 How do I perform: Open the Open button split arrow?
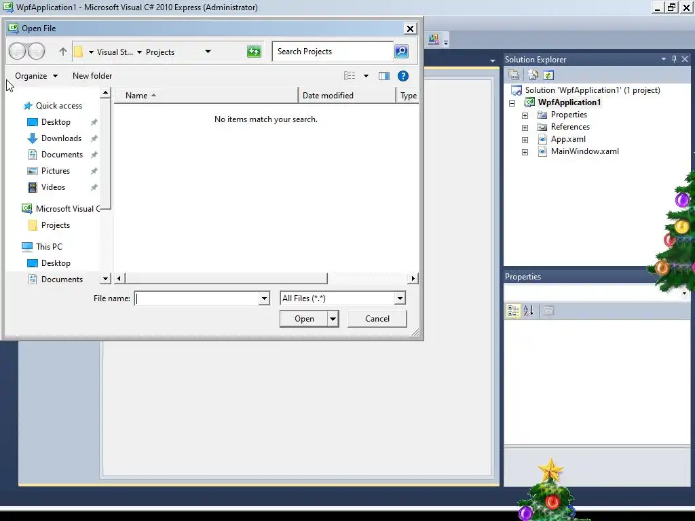pyautogui.click(x=333, y=319)
